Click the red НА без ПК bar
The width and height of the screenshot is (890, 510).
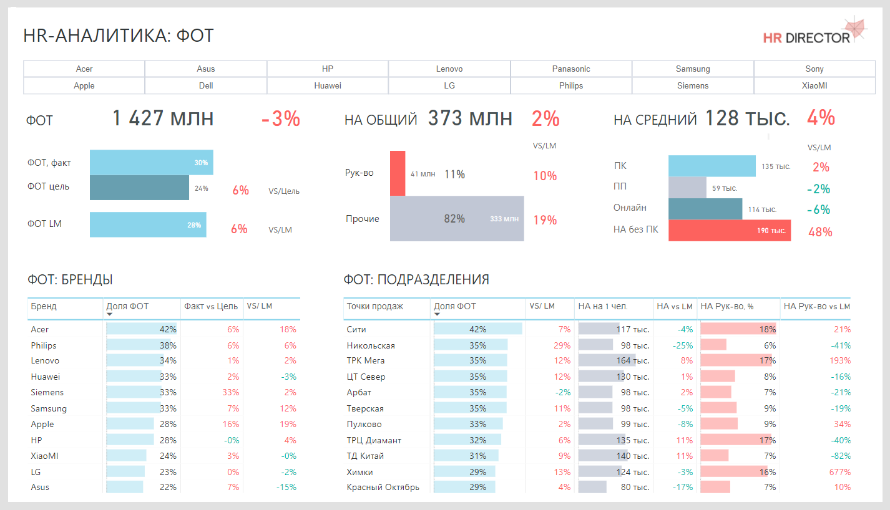tap(730, 231)
